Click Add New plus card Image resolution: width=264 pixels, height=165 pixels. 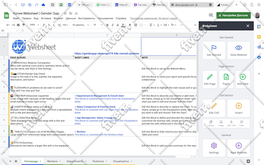click(x=243, y=79)
